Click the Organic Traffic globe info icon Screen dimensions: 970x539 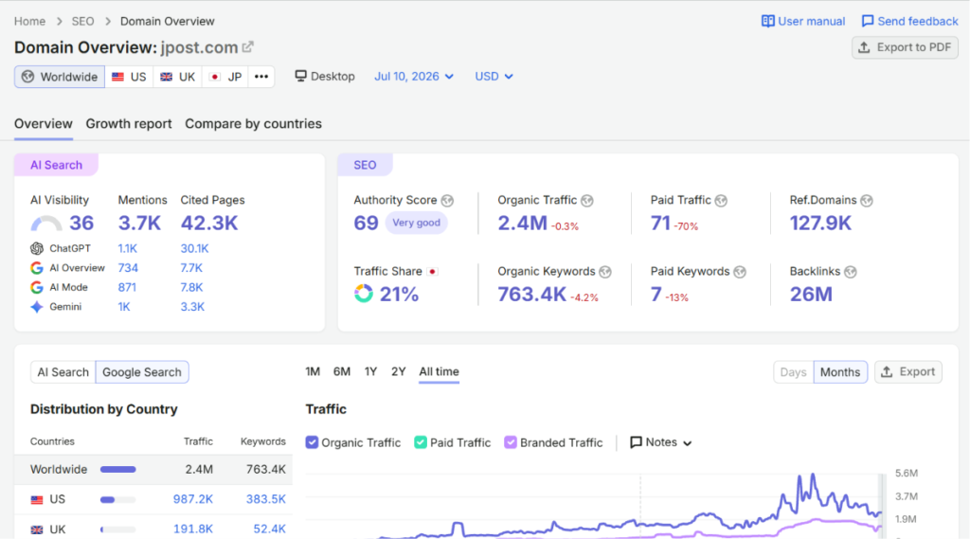587,201
